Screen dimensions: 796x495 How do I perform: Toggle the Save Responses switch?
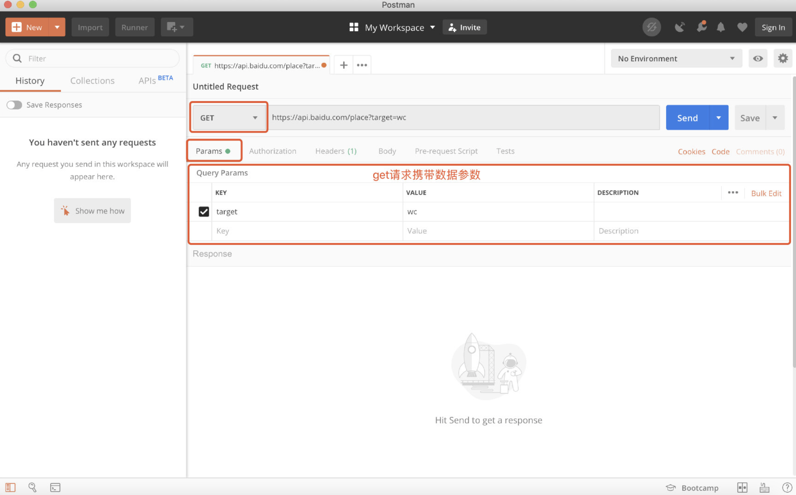pos(14,105)
